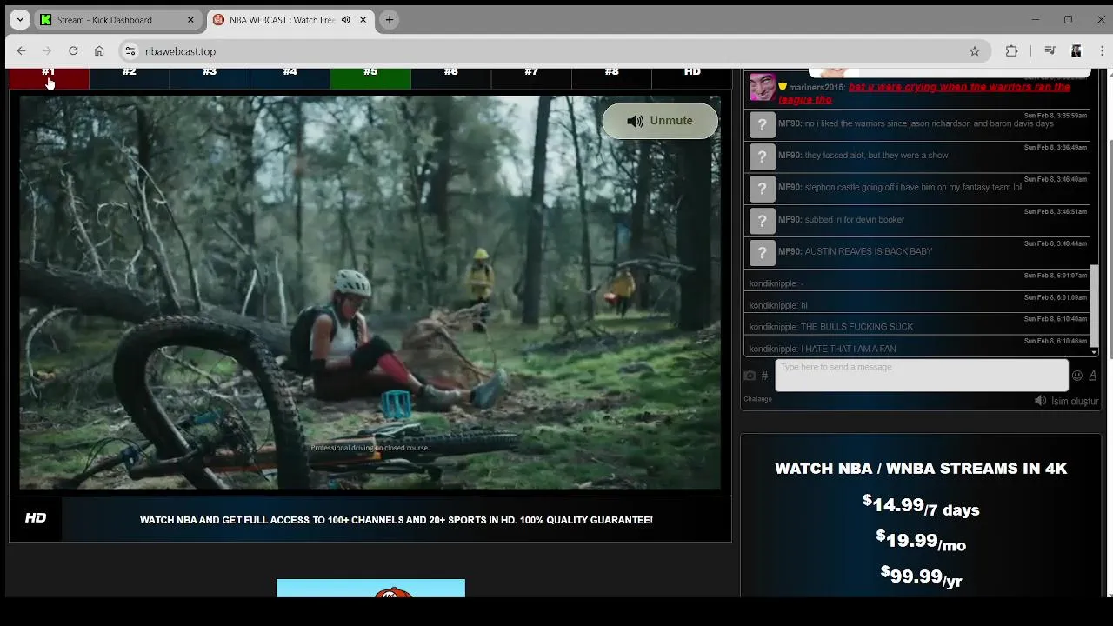Go to the browser home page icon
Viewport: 1113px width, 626px height.
(x=99, y=51)
